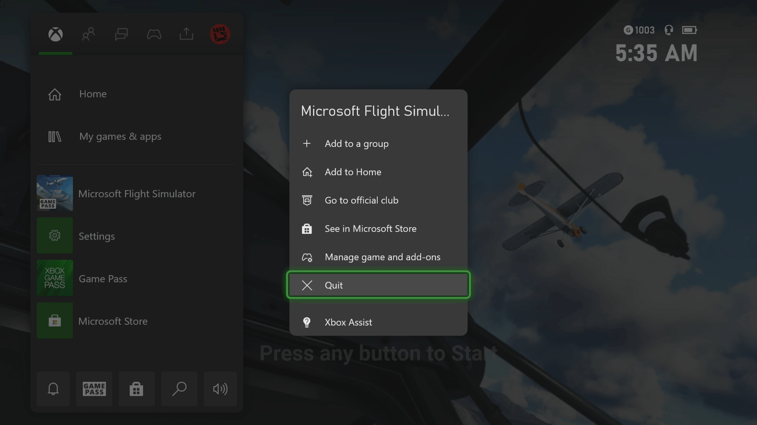Open the Settings gear entry
Viewport: 757px width, 425px height.
tap(97, 236)
